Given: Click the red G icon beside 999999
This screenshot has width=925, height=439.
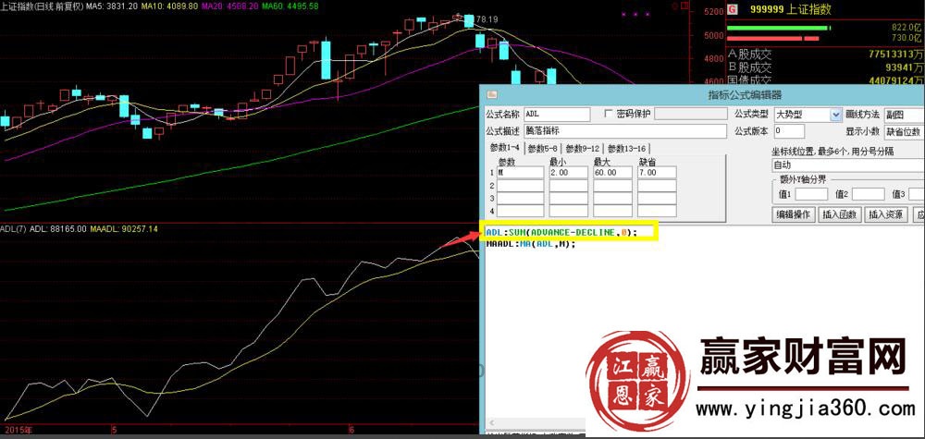Looking at the screenshot, I should pos(733,8).
